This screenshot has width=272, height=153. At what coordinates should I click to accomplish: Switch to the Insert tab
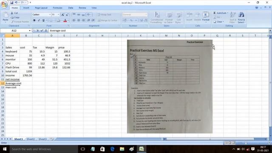pos(26,8)
